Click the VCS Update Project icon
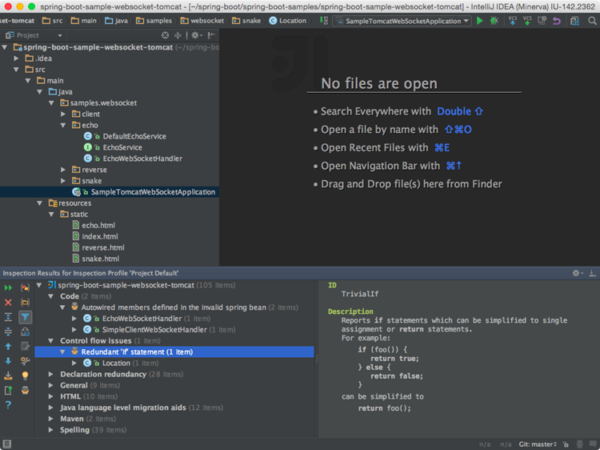The image size is (600, 450). tap(513, 21)
